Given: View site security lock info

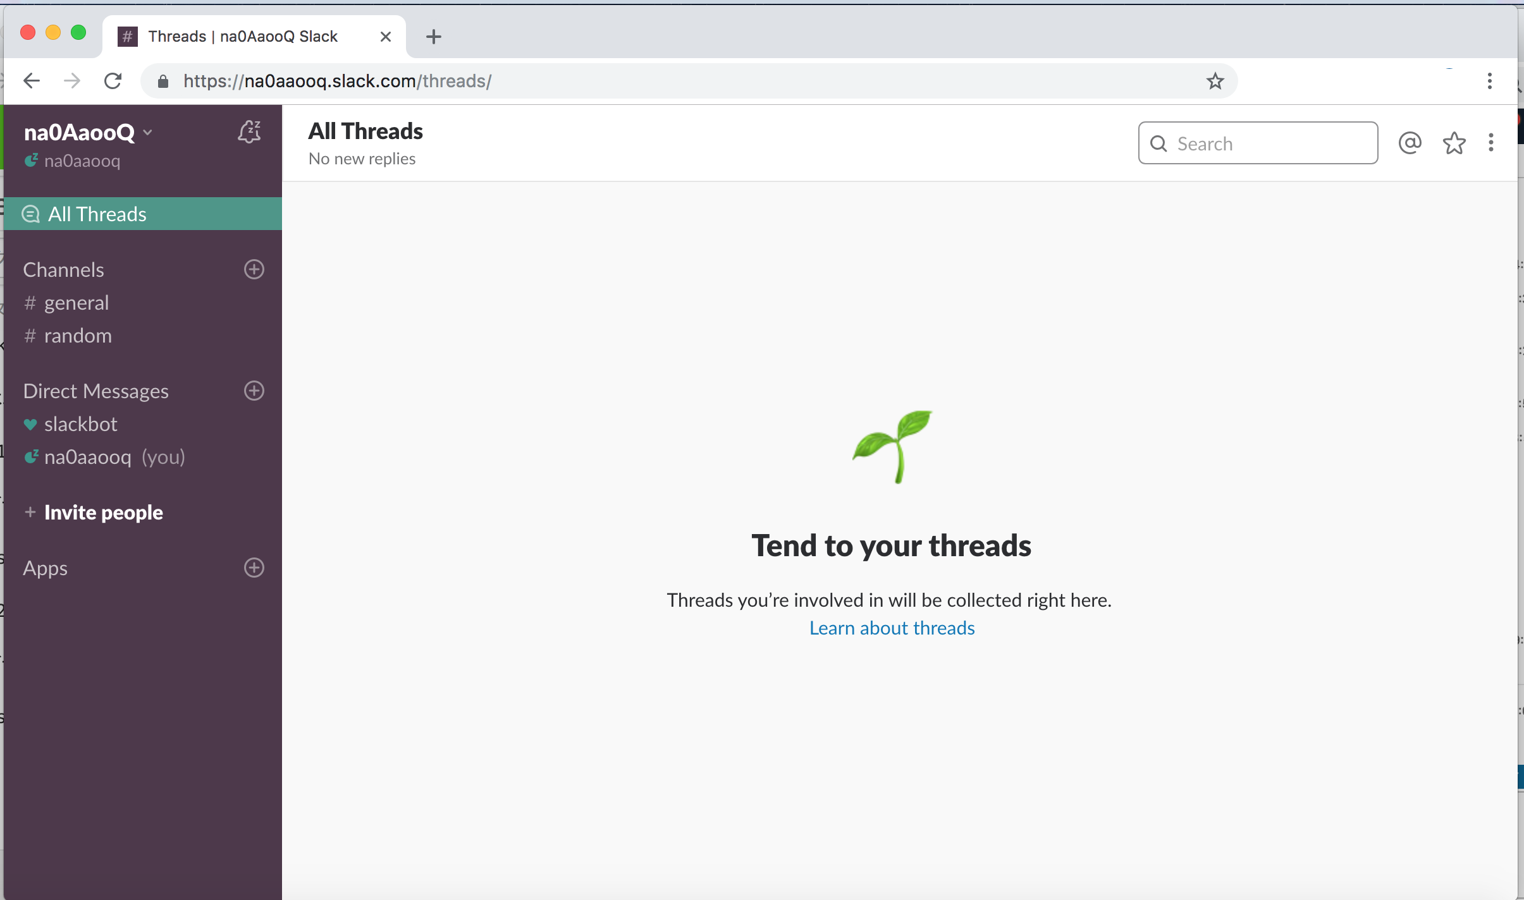Looking at the screenshot, I should click(x=163, y=82).
